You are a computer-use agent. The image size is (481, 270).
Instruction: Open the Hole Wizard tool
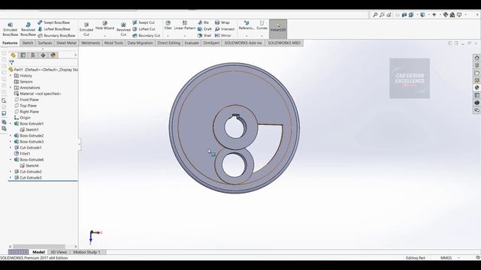(104, 25)
